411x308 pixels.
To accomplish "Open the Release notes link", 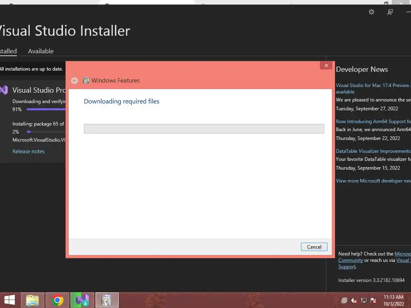I will click(28, 151).
